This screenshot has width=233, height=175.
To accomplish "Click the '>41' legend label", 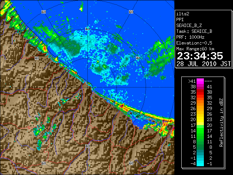I will [192, 81].
